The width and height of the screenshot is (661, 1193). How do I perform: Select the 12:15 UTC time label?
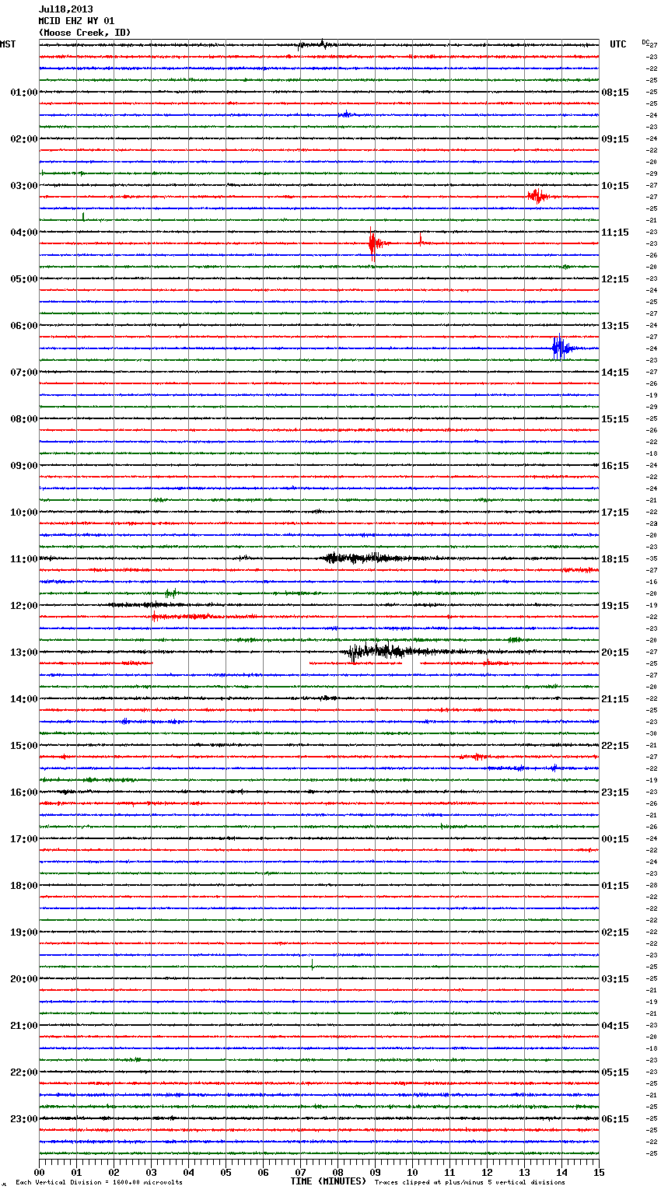pyautogui.click(x=615, y=279)
